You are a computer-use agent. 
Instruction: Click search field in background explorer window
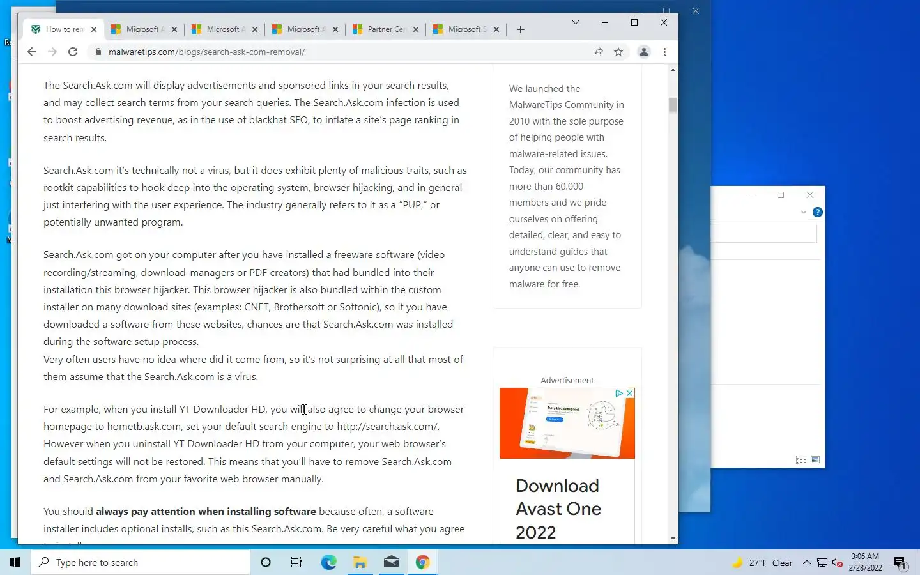(764, 233)
